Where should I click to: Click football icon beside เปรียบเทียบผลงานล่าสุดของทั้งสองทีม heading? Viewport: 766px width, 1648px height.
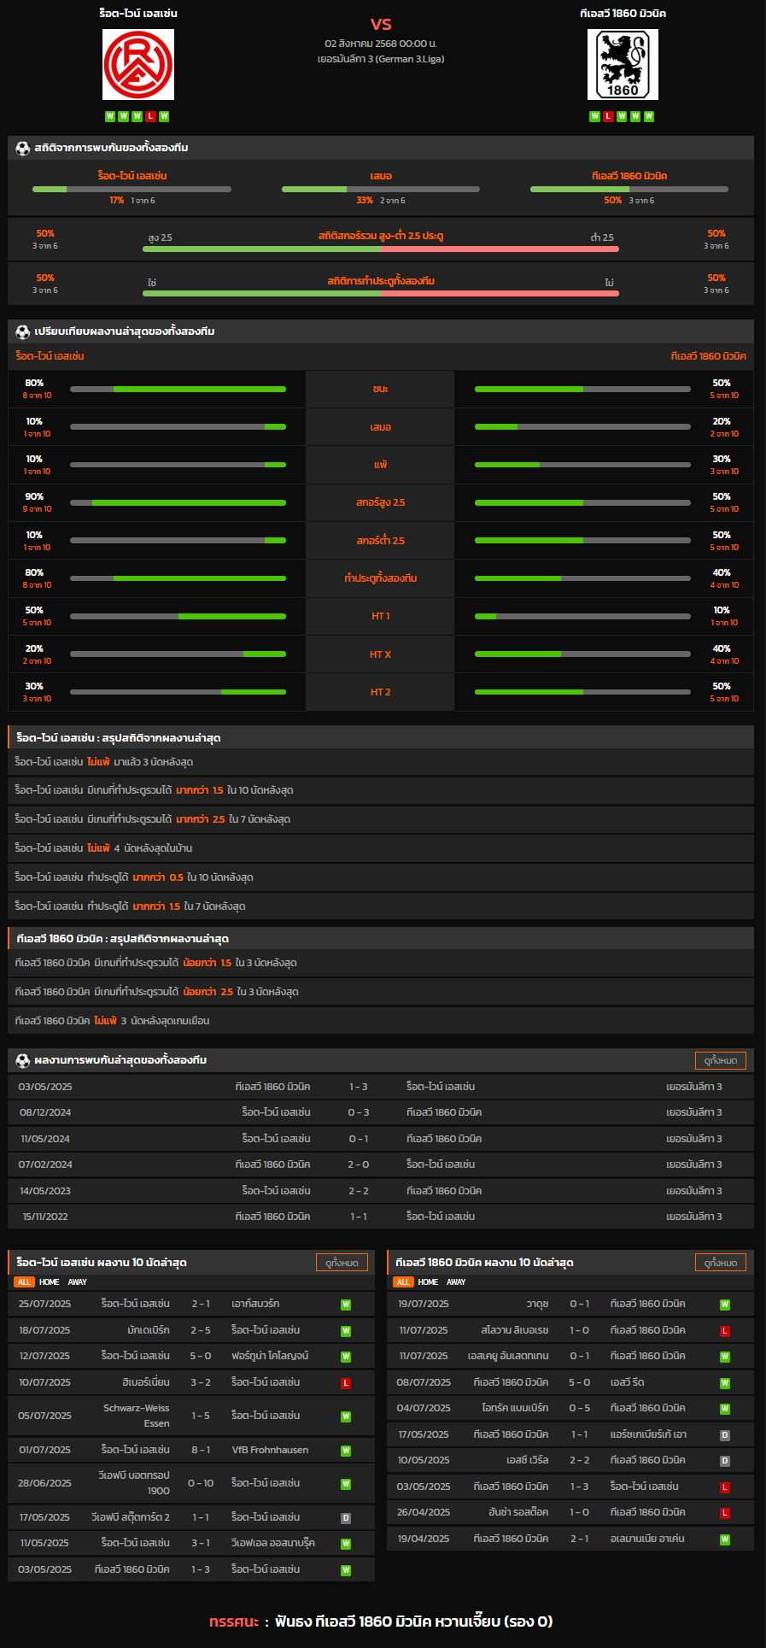(23, 331)
